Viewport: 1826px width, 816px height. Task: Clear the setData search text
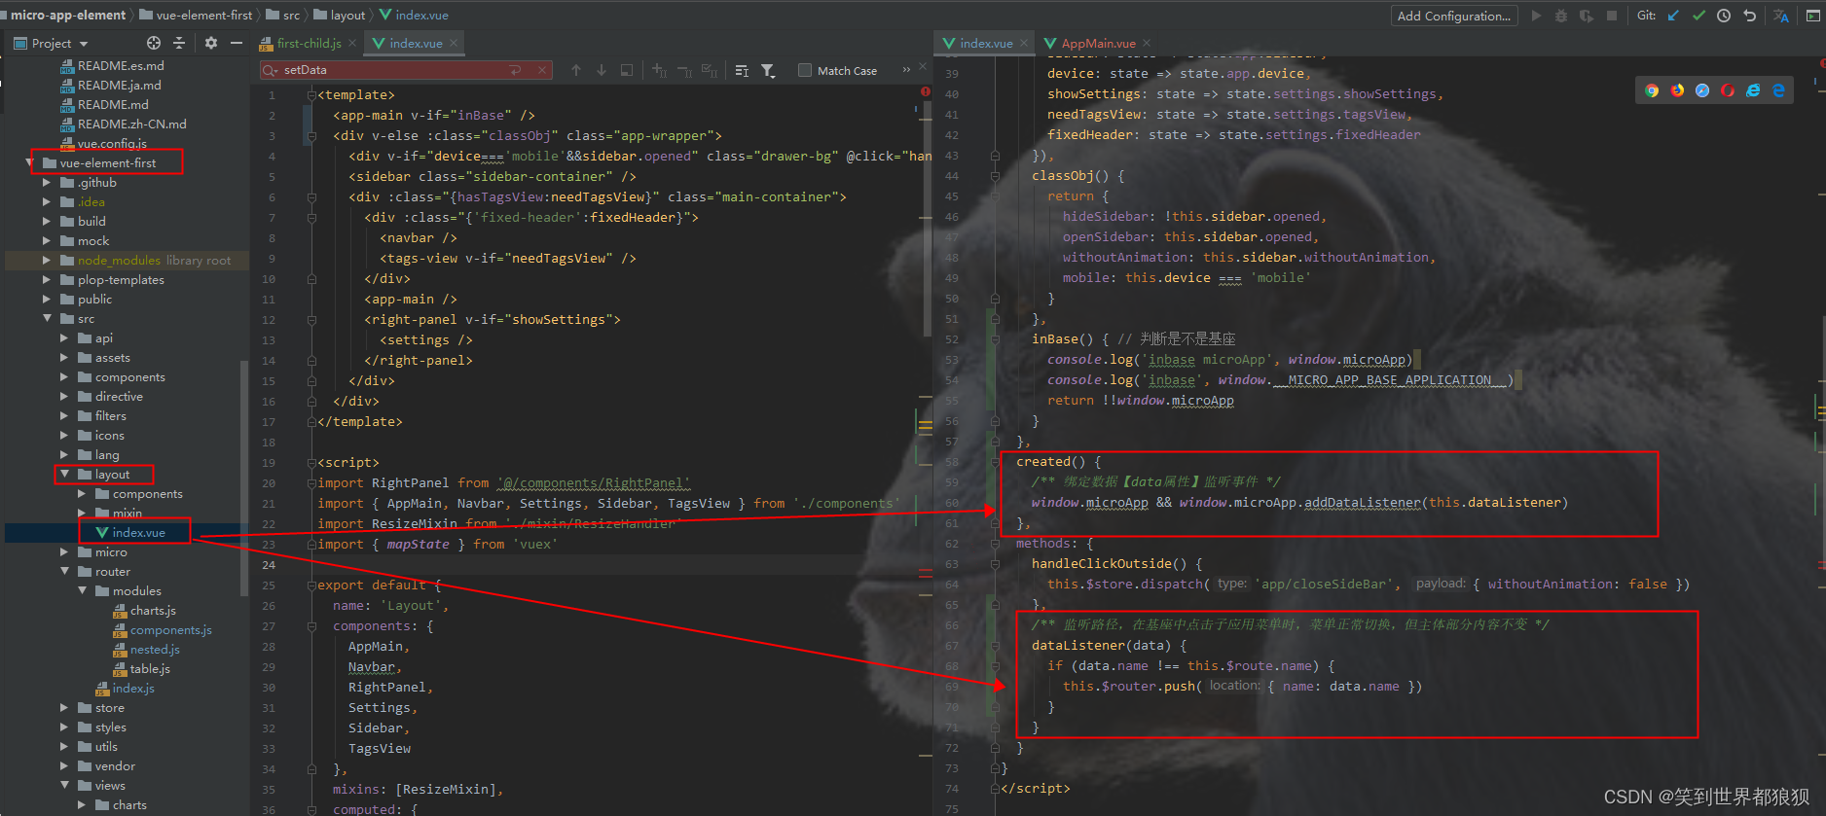pyautogui.click(x=542, y=70)
